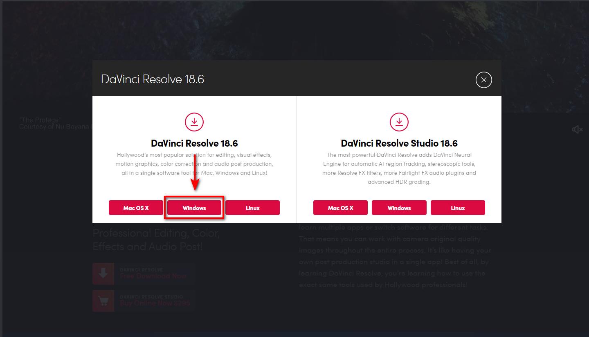
Task: Close the DaVinci Resolve 18.6 download dialog
Action: pos(483,80)
